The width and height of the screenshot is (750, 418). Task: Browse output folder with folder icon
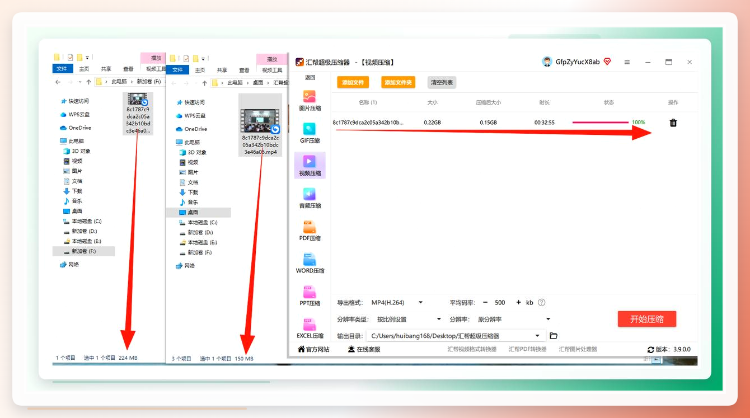(x=554, y=336)
